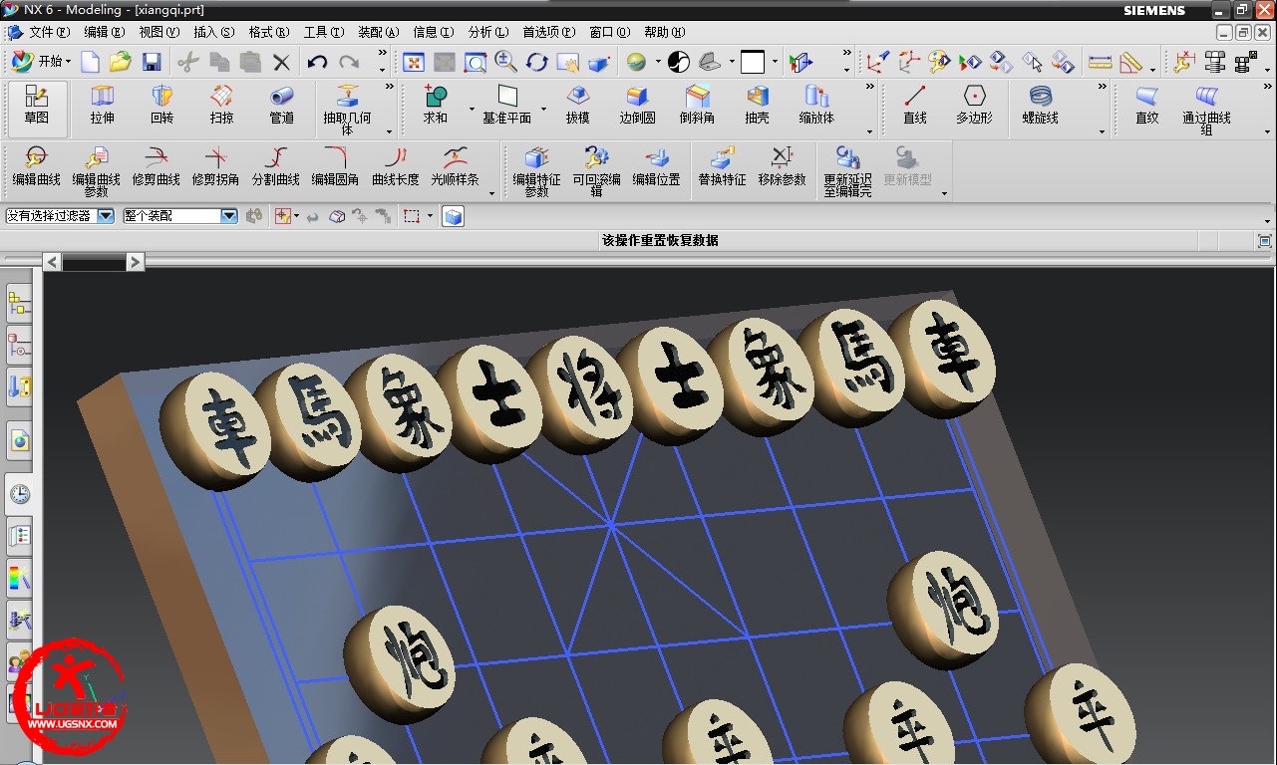
Task: Click the 草图 sketch tool
Action: [x=37, y=109]
